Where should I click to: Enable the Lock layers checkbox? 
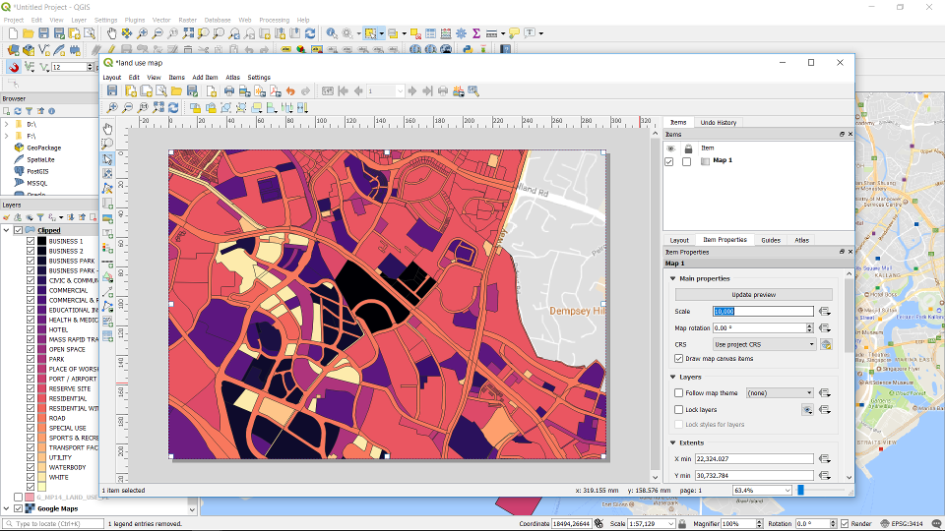679,409
